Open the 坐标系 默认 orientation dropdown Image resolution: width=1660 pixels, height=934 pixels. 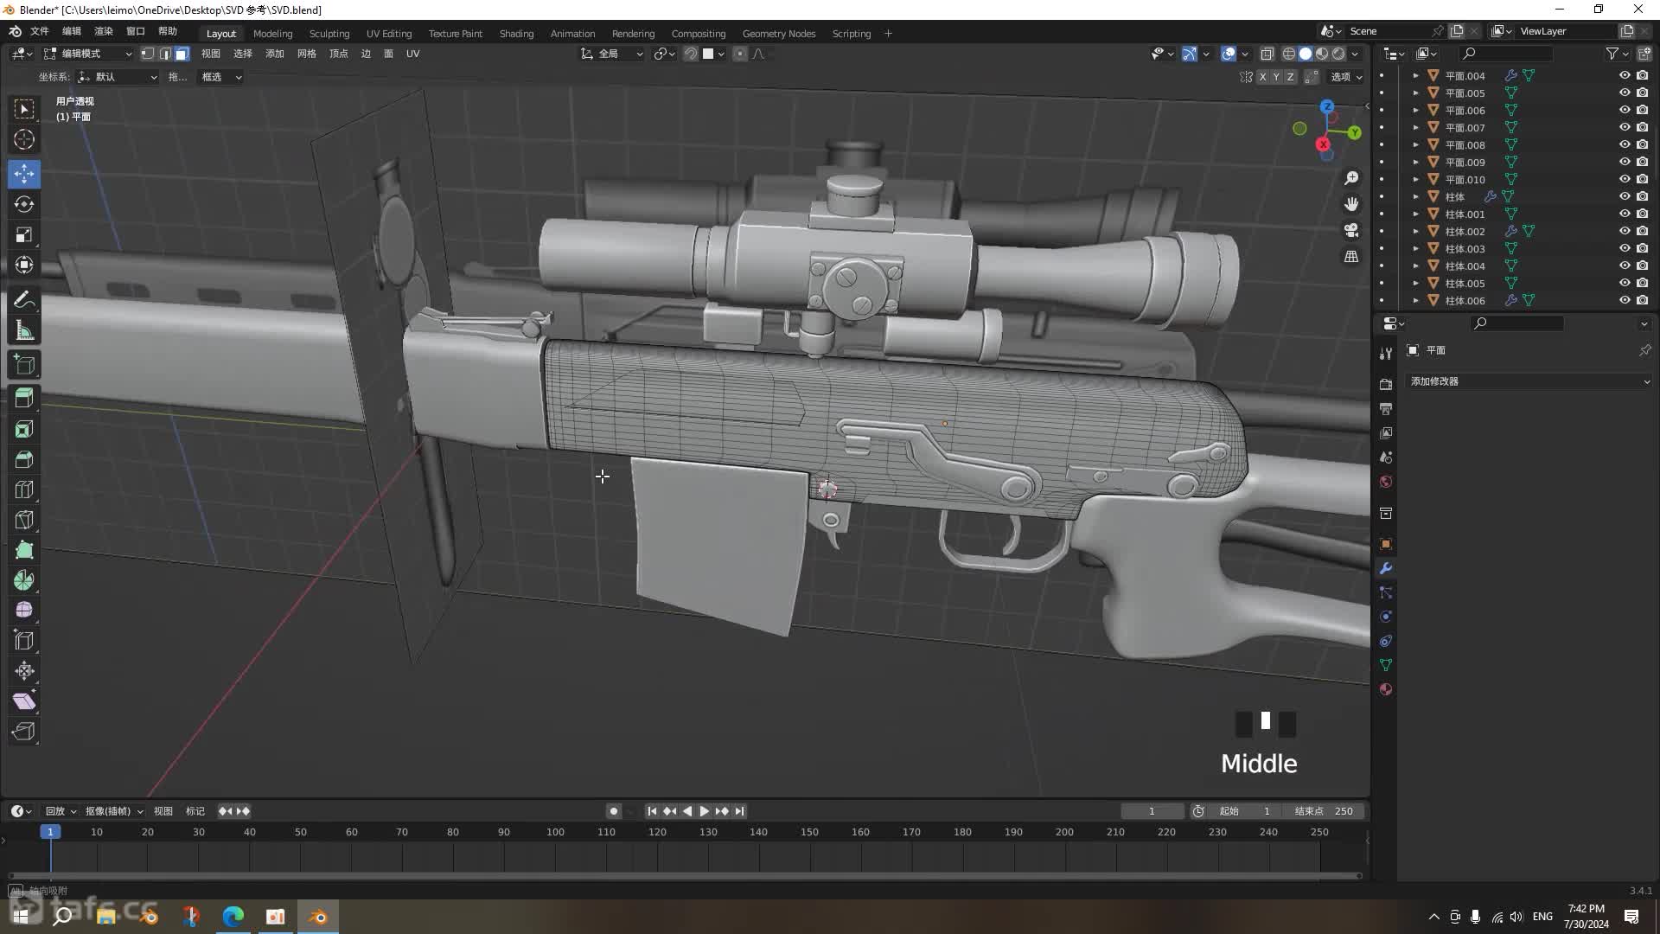pos(118,77)
